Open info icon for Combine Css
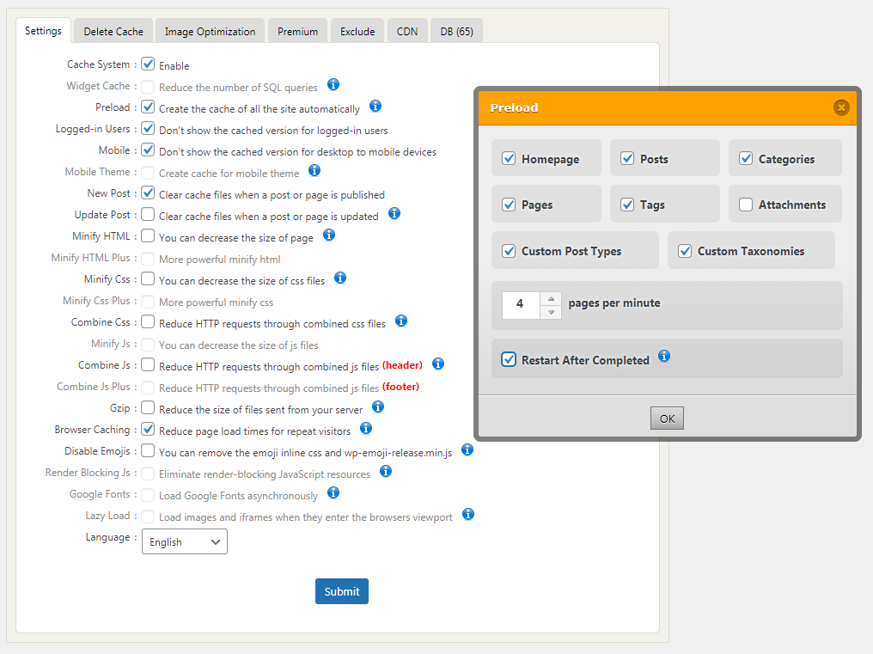The width and height of the screenshot is (873, 654). pos(401,321)
